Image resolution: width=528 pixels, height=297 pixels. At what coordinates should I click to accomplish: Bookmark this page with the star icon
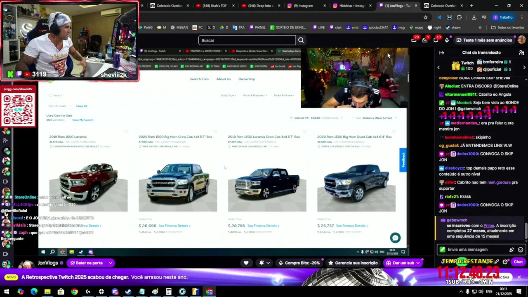coord(426,17)
